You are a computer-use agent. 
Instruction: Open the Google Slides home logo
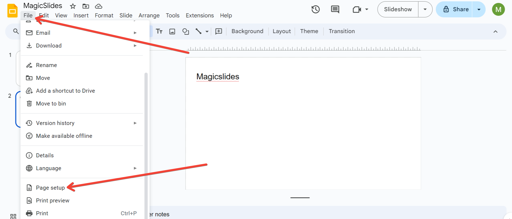pos(12,11)
